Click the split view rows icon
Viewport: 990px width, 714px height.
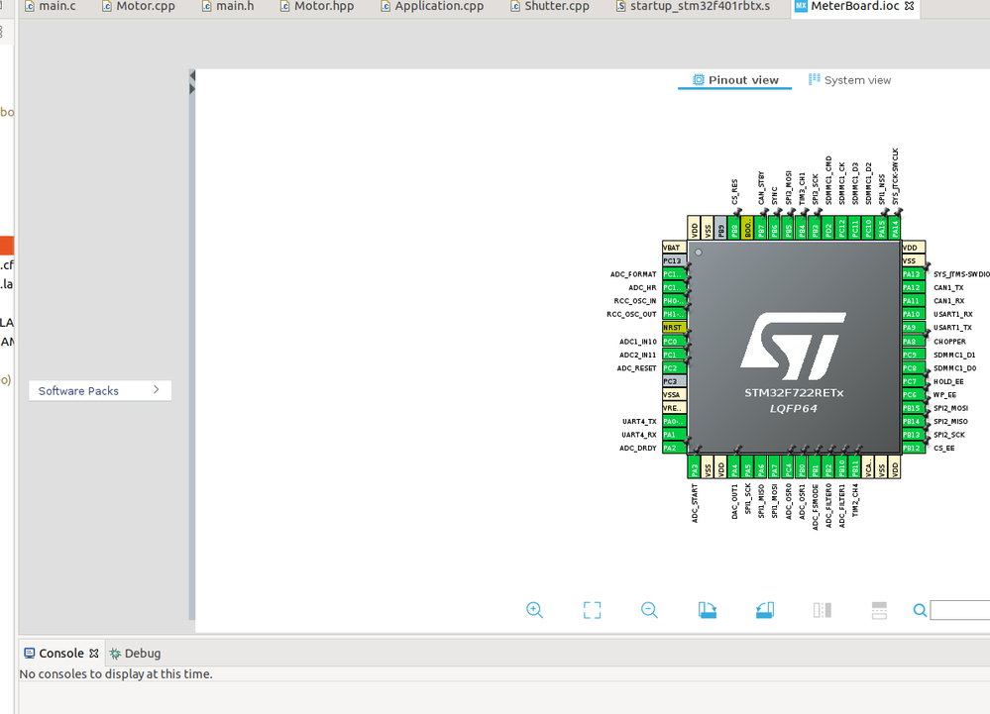pos(879,610)
